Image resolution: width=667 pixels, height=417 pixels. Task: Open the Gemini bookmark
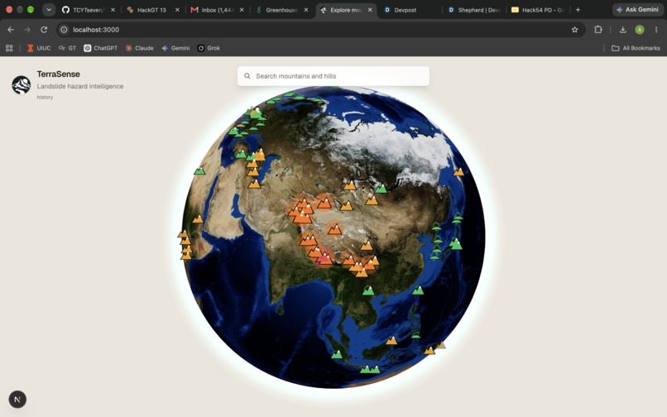tap(175, 48)
